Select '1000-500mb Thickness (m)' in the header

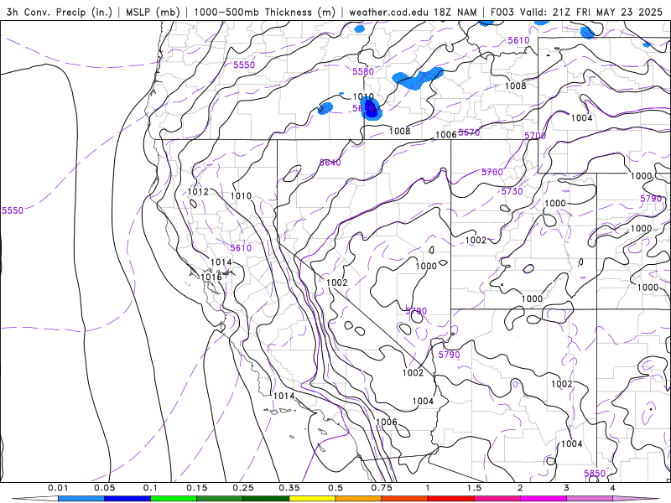click(x=264, y=12)
